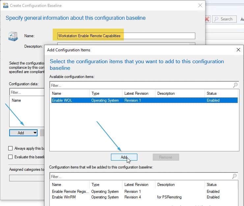Close the Add Configuration Items dialog

pos(238,50)
